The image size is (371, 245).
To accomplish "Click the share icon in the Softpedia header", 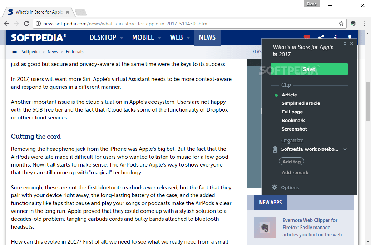I will [x=321, y=37].
